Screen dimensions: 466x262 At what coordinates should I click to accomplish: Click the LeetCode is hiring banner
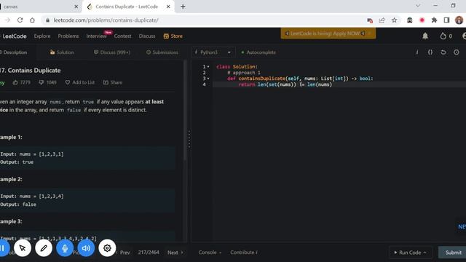click(328, 33)
